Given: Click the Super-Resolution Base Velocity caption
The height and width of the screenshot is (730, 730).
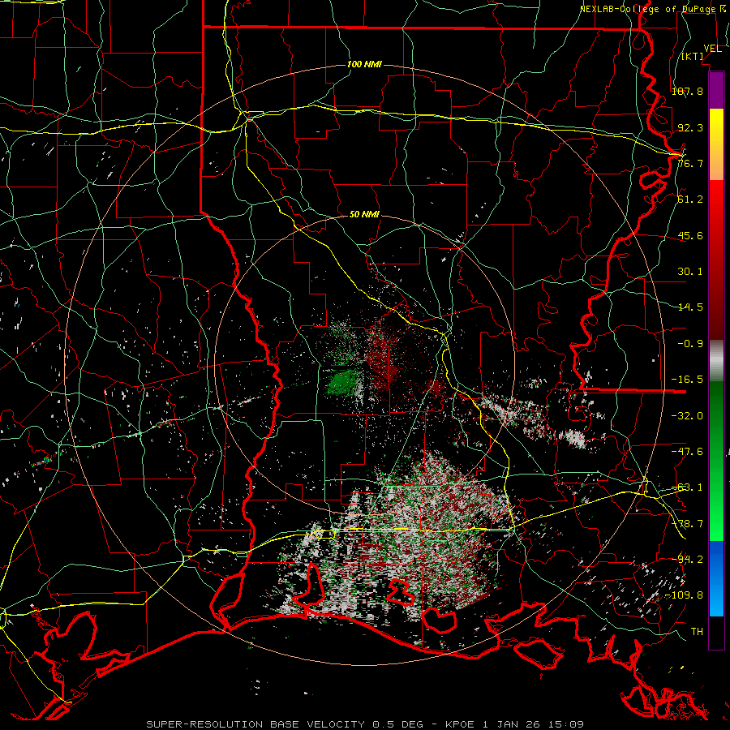Looking at the screenshot, I should (364, 724).
